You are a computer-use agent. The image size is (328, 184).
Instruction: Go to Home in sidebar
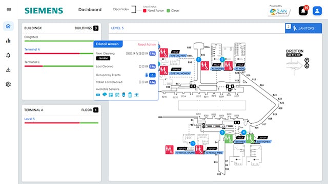[8, 26]
